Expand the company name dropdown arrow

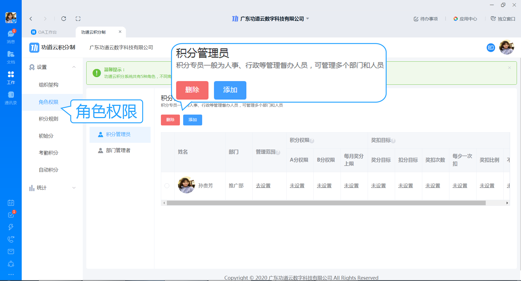pyautogui.click(x=308, y=19)
